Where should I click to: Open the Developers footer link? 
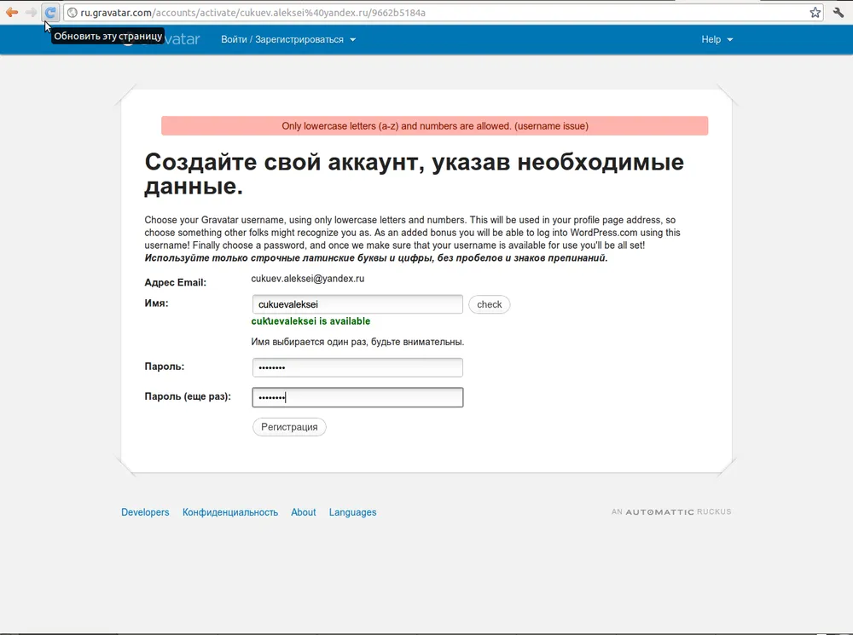coord(145,512)
